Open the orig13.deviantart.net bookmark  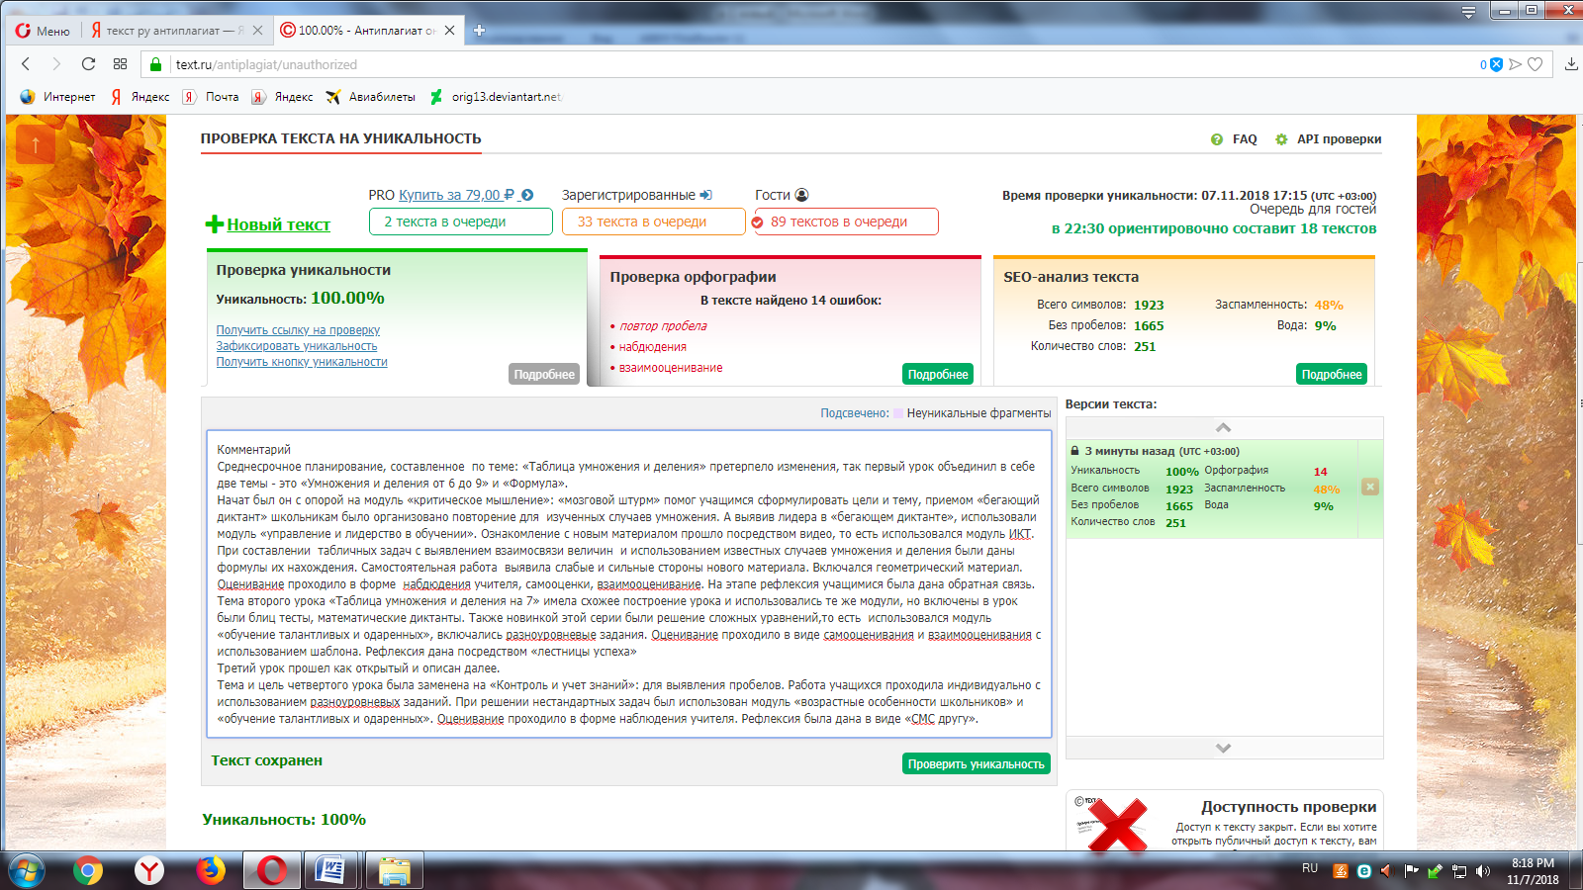(495, 97)
